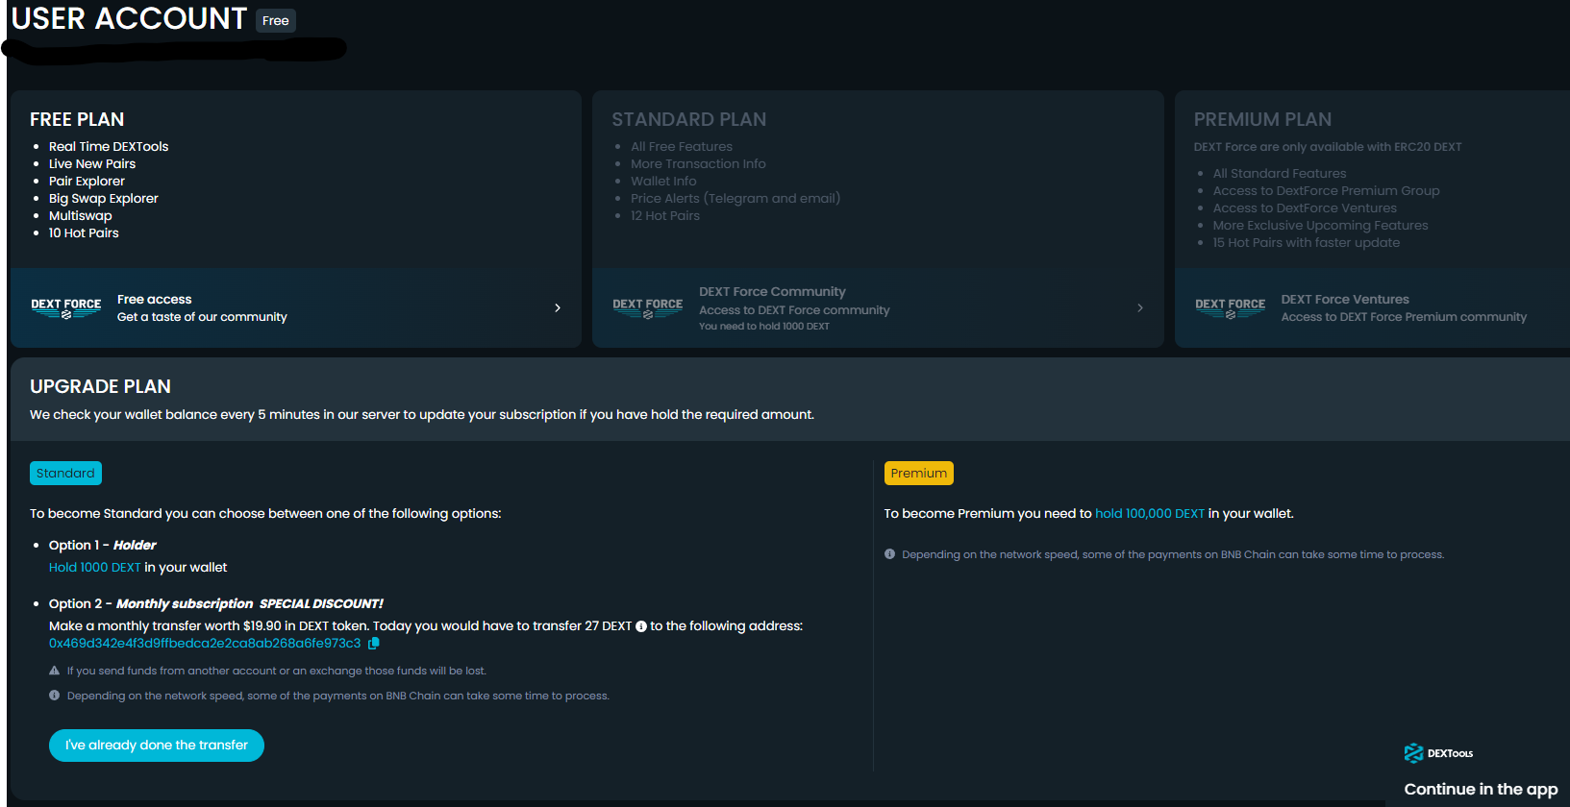Select the Real Time DEXTools feature

pyautogui.click(x=109, y=147)
